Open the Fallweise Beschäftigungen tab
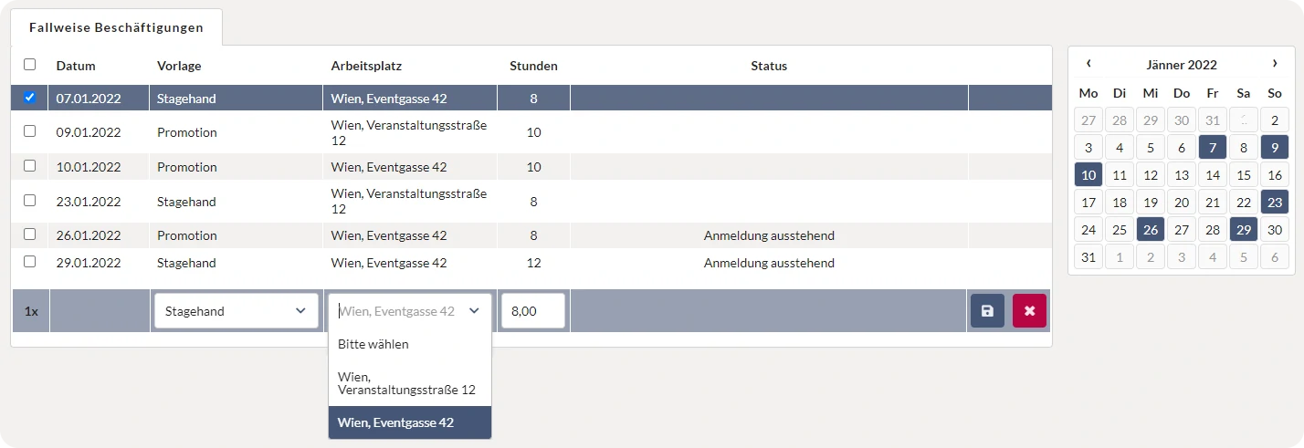 tap(116, 27)
